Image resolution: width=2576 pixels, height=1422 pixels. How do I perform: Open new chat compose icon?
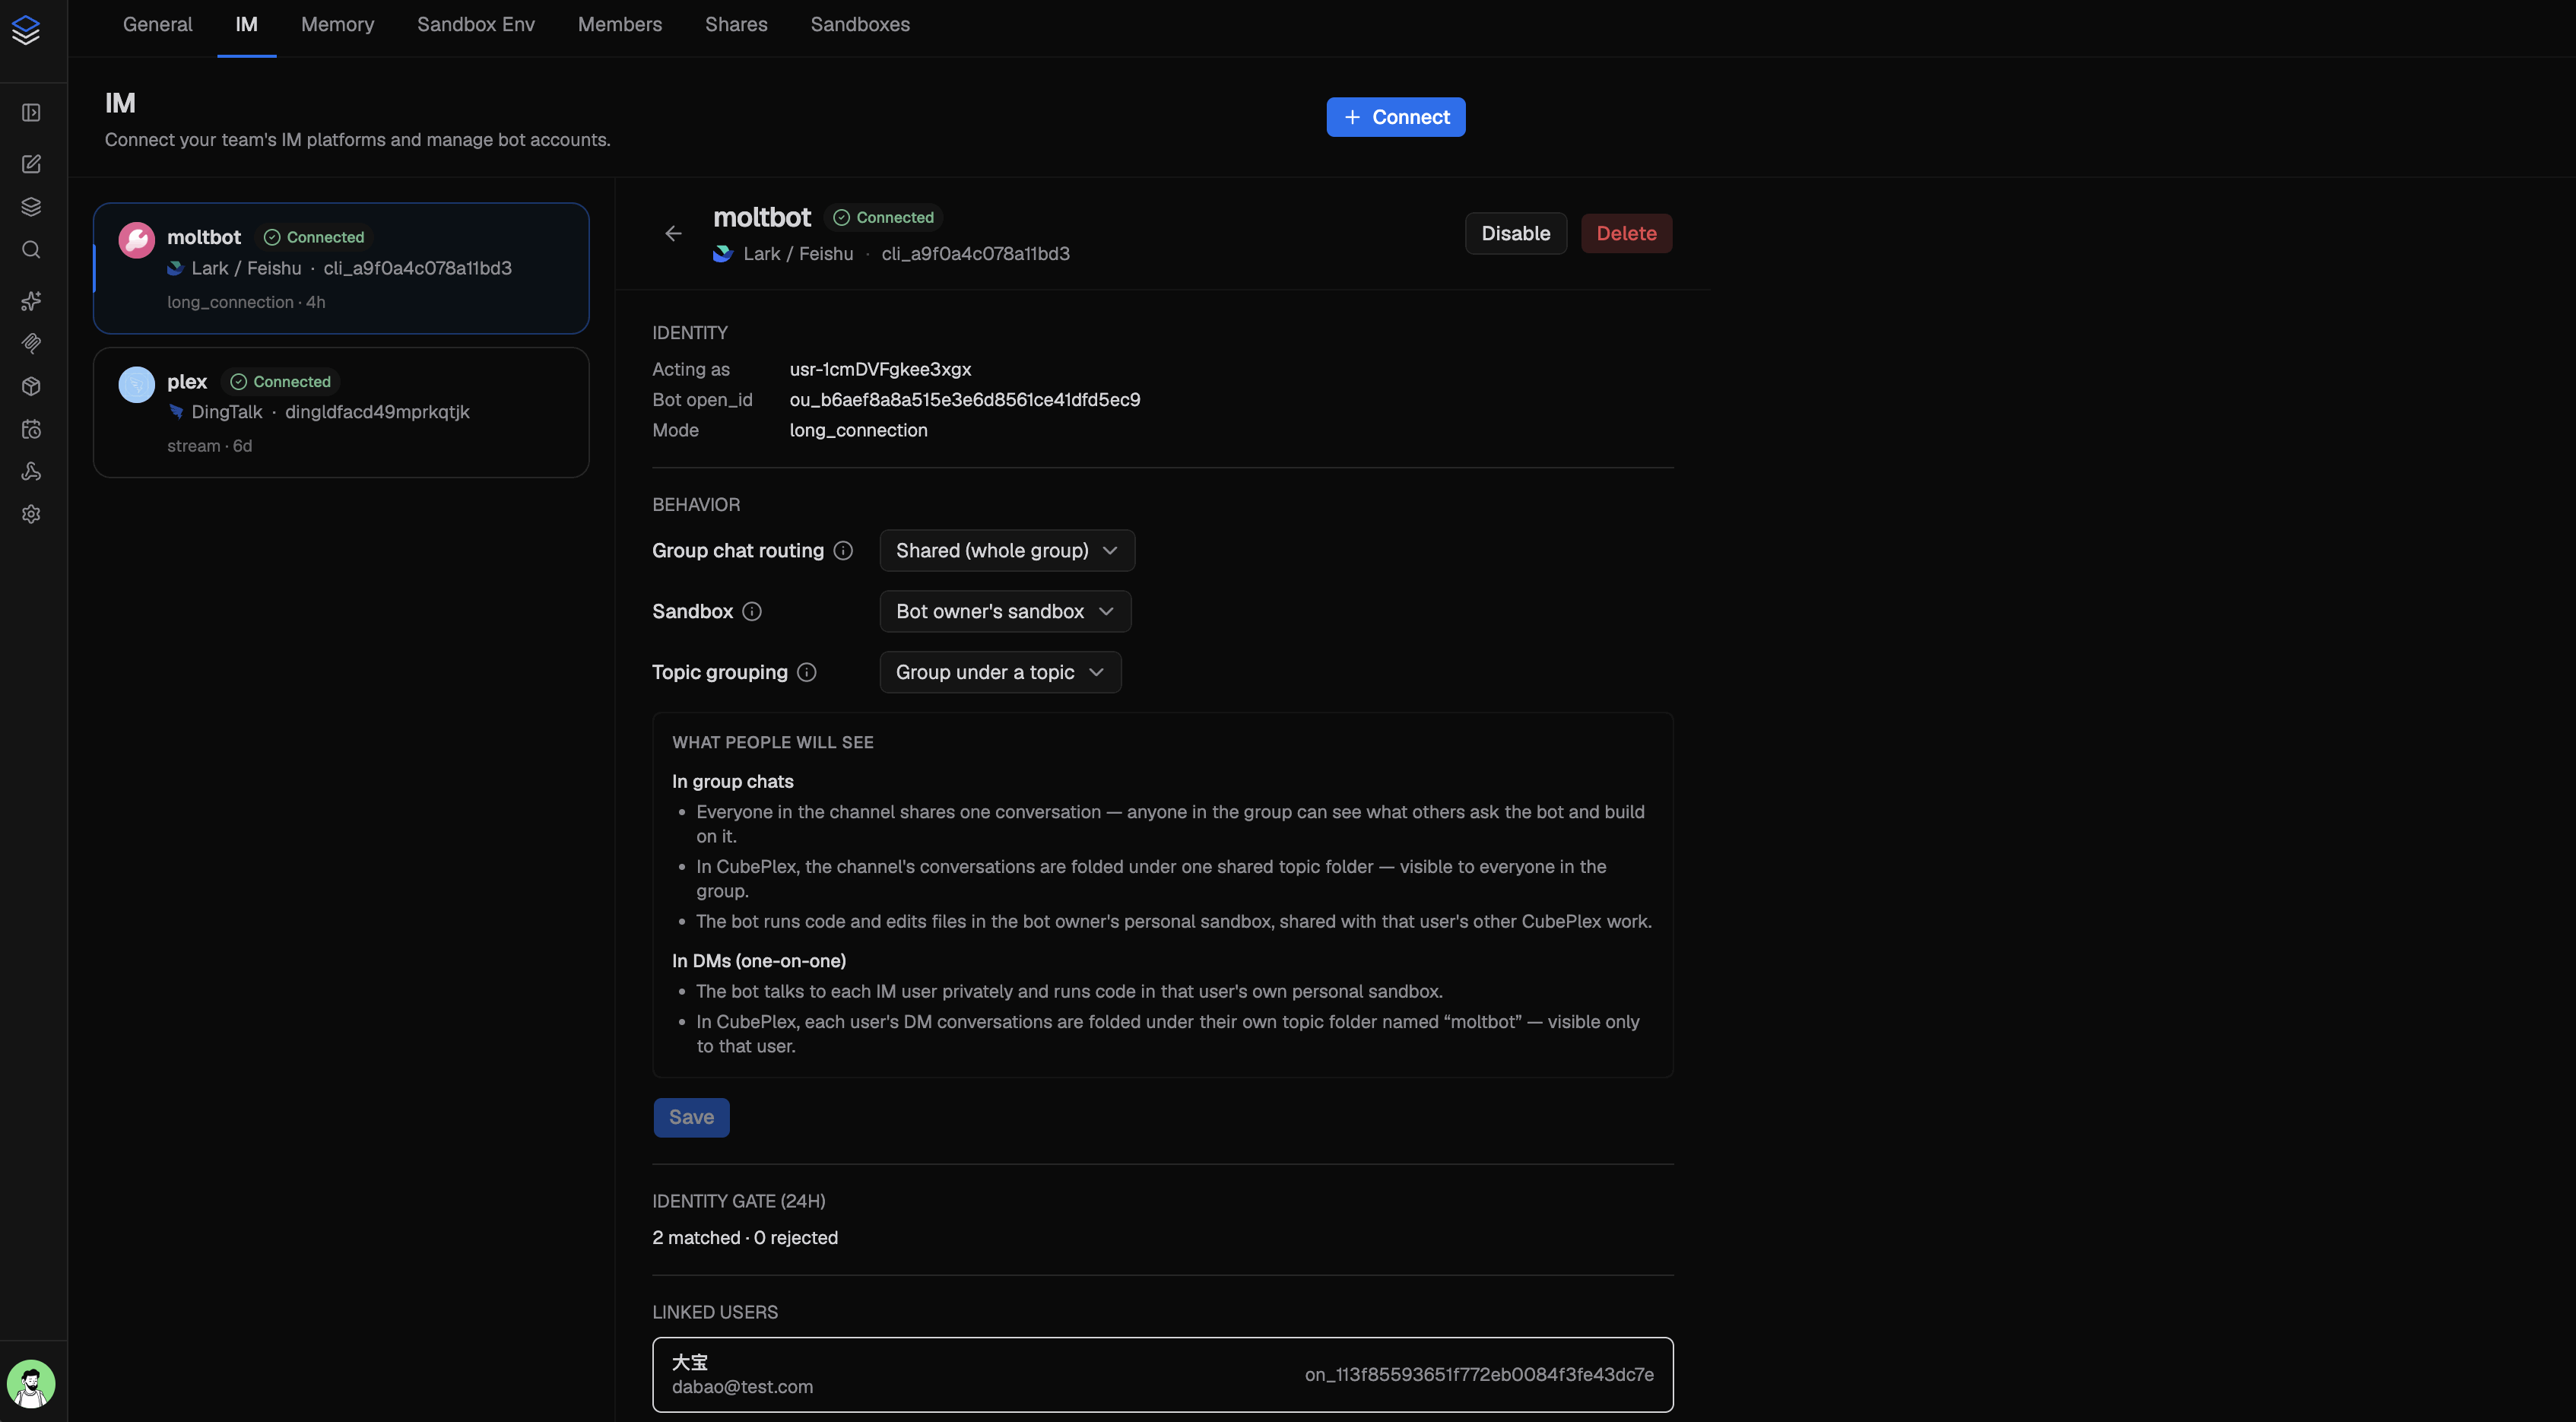(x=31, y=163)
